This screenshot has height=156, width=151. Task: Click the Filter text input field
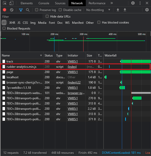pos(21,16)
